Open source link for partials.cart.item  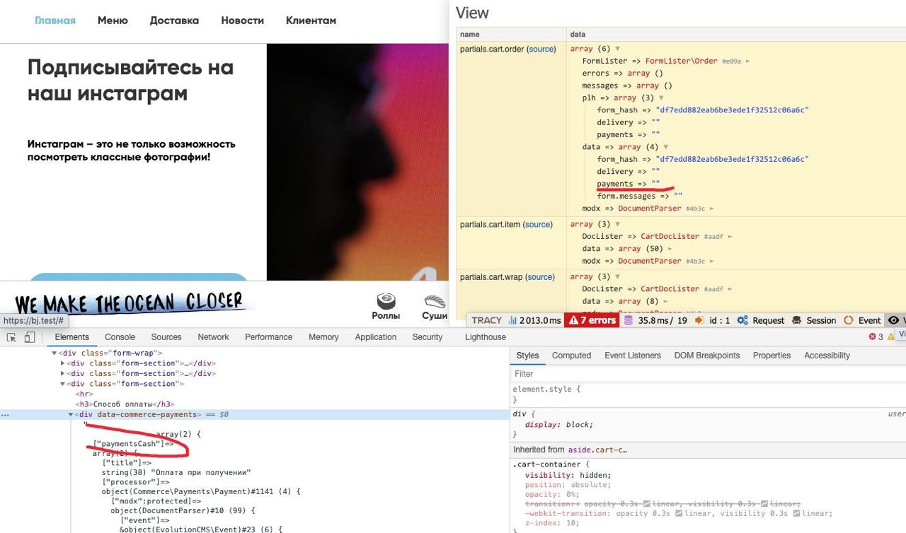tap(538, 224)
